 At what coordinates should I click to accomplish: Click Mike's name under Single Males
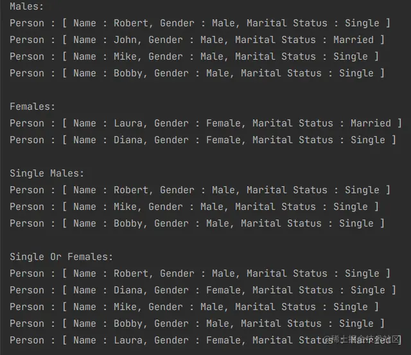[x=125, y=207]
